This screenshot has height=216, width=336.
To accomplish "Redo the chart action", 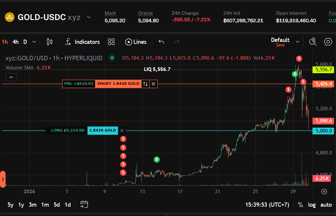I will [x=177, y=42].
